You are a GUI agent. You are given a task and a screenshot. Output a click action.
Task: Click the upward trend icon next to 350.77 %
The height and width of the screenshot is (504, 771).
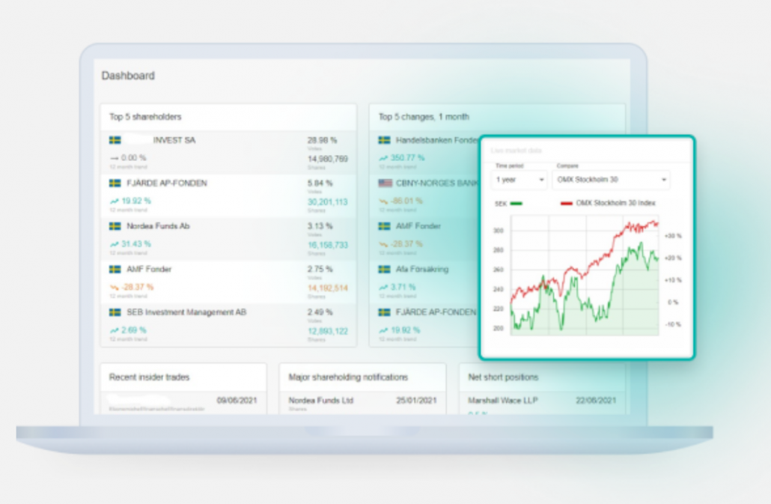[383, 158]
